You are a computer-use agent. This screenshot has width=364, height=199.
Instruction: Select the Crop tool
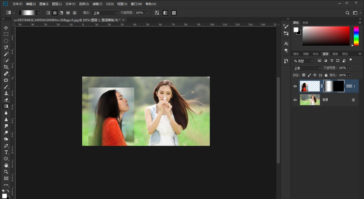coord(6,67)
